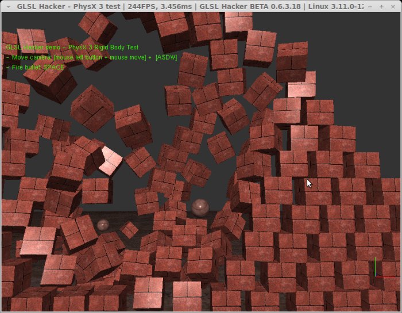Click the large sphere bullet in the scene

point(200,207)
